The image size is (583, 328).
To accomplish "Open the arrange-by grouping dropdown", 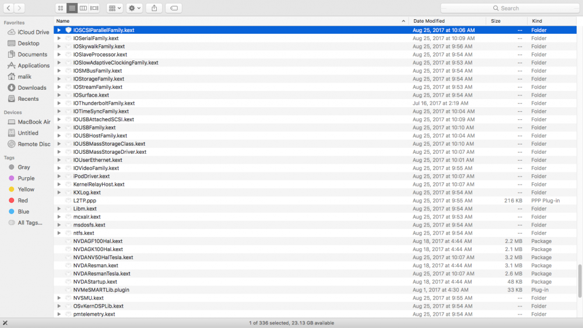I will [115, 8].
